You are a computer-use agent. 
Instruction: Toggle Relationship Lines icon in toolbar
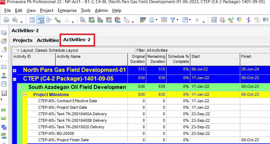tap(58, 20)
